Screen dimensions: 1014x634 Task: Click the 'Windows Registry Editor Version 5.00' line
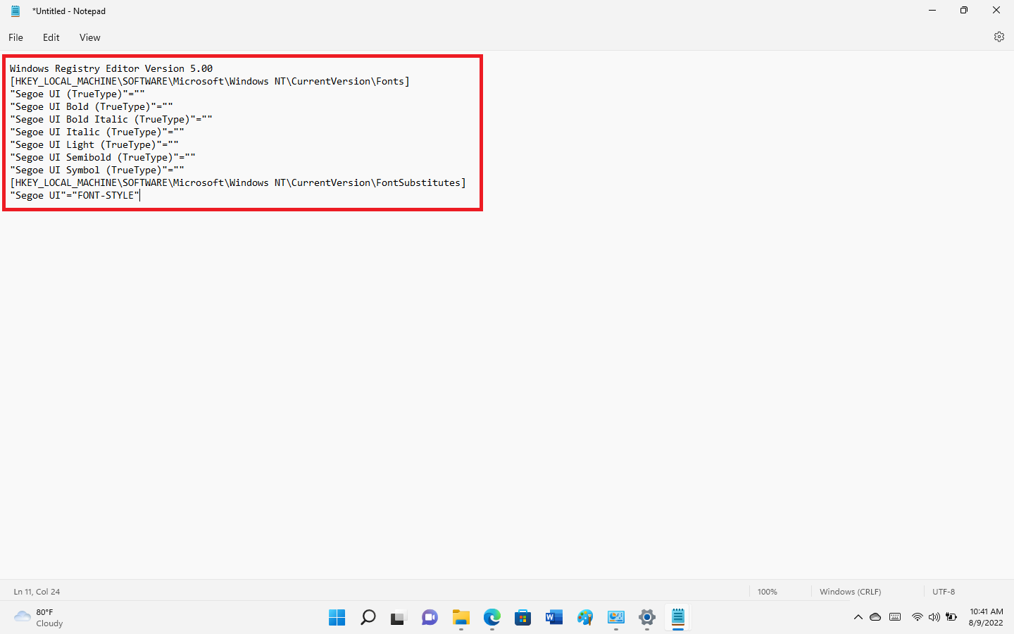[x=111, y=68]
